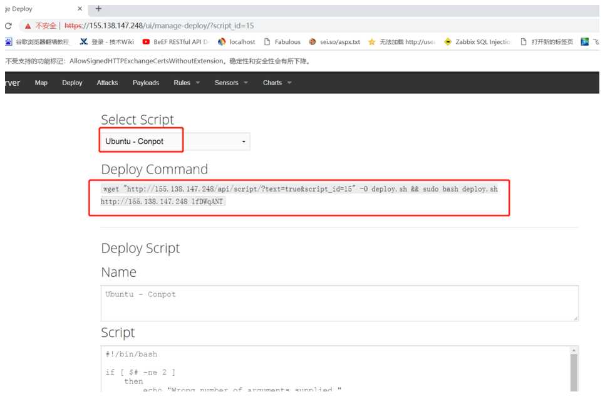Open the Deploy nav item
This screenshot has width=605, height=404.
click(x=72, y=83)
